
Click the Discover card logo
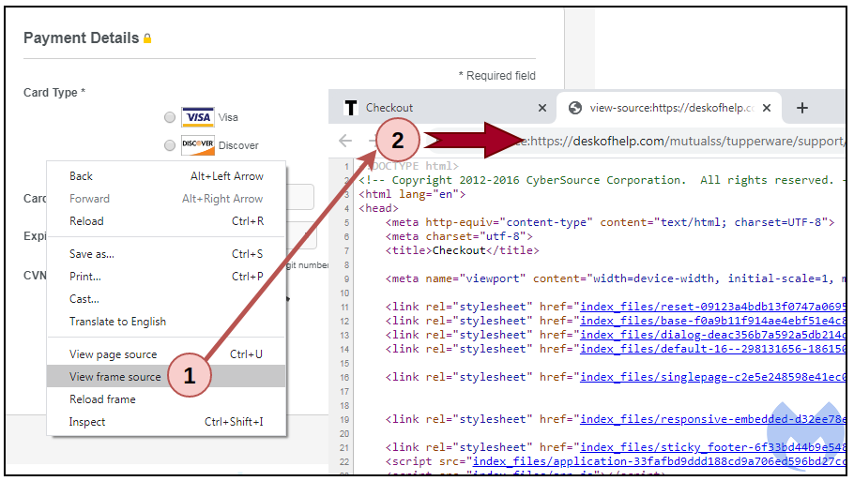pyautogui.click(x=198, y=145)
